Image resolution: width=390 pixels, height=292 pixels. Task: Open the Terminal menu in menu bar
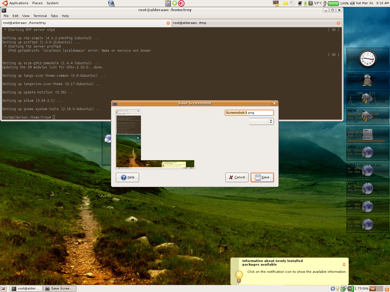40,16
